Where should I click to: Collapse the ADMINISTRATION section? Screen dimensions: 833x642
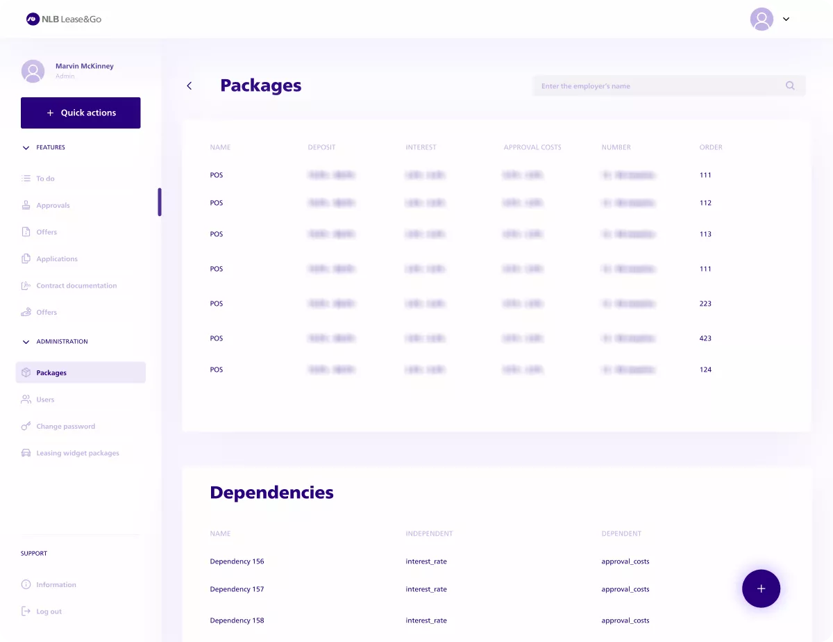pos(26,342)
